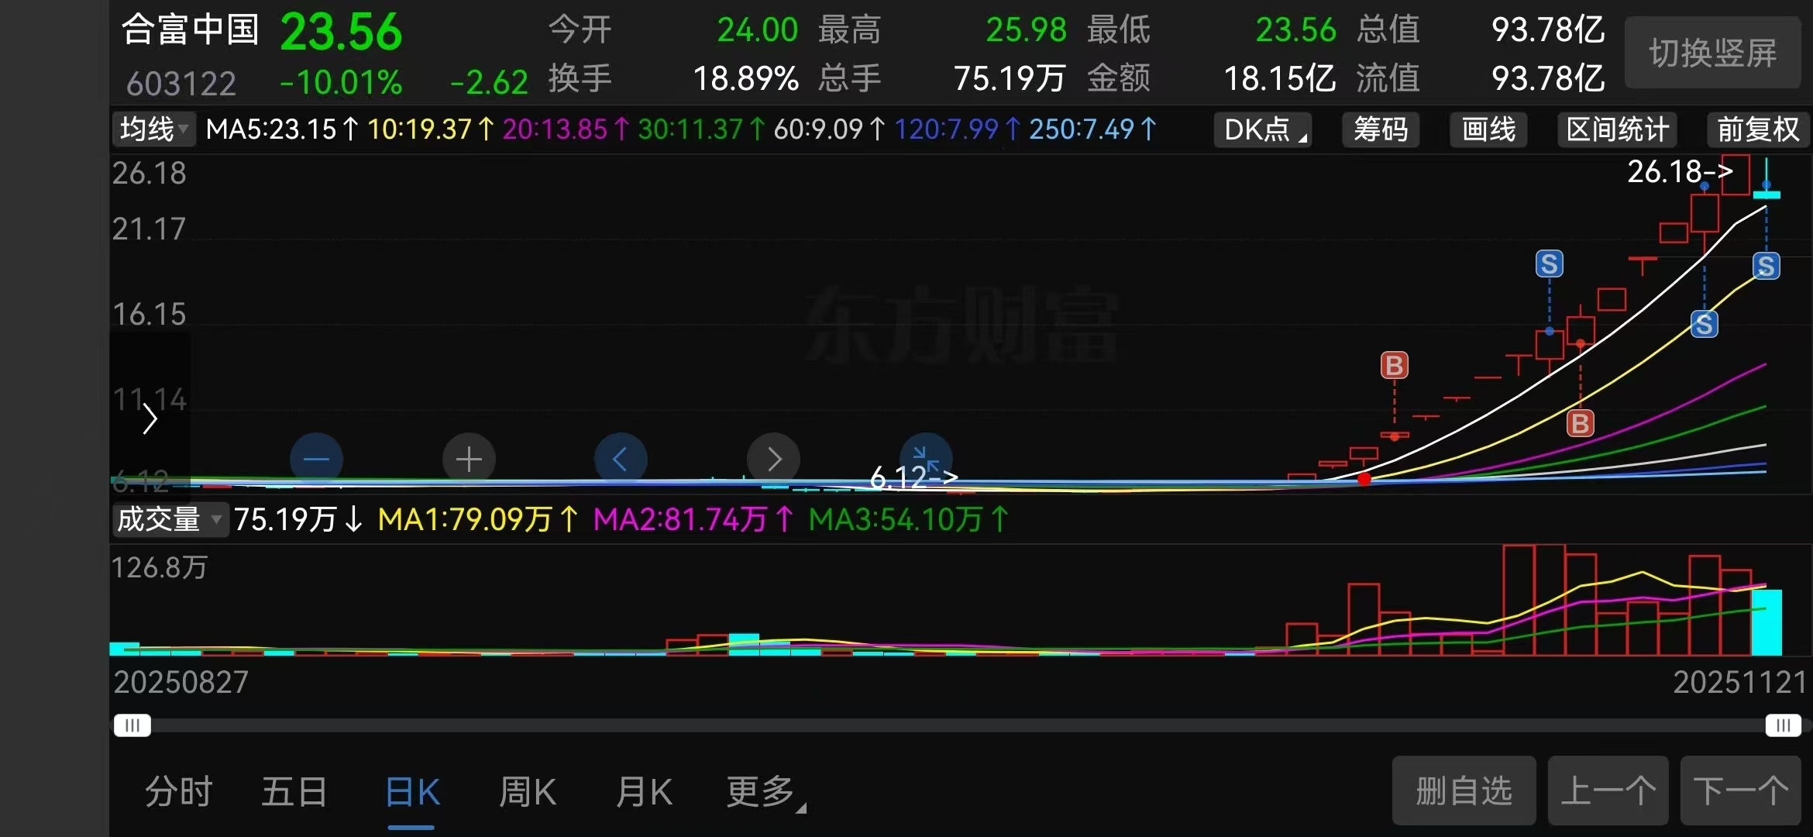Click the zoom-out minus circle icon
1813x837 pixels.
click(316, 459)
